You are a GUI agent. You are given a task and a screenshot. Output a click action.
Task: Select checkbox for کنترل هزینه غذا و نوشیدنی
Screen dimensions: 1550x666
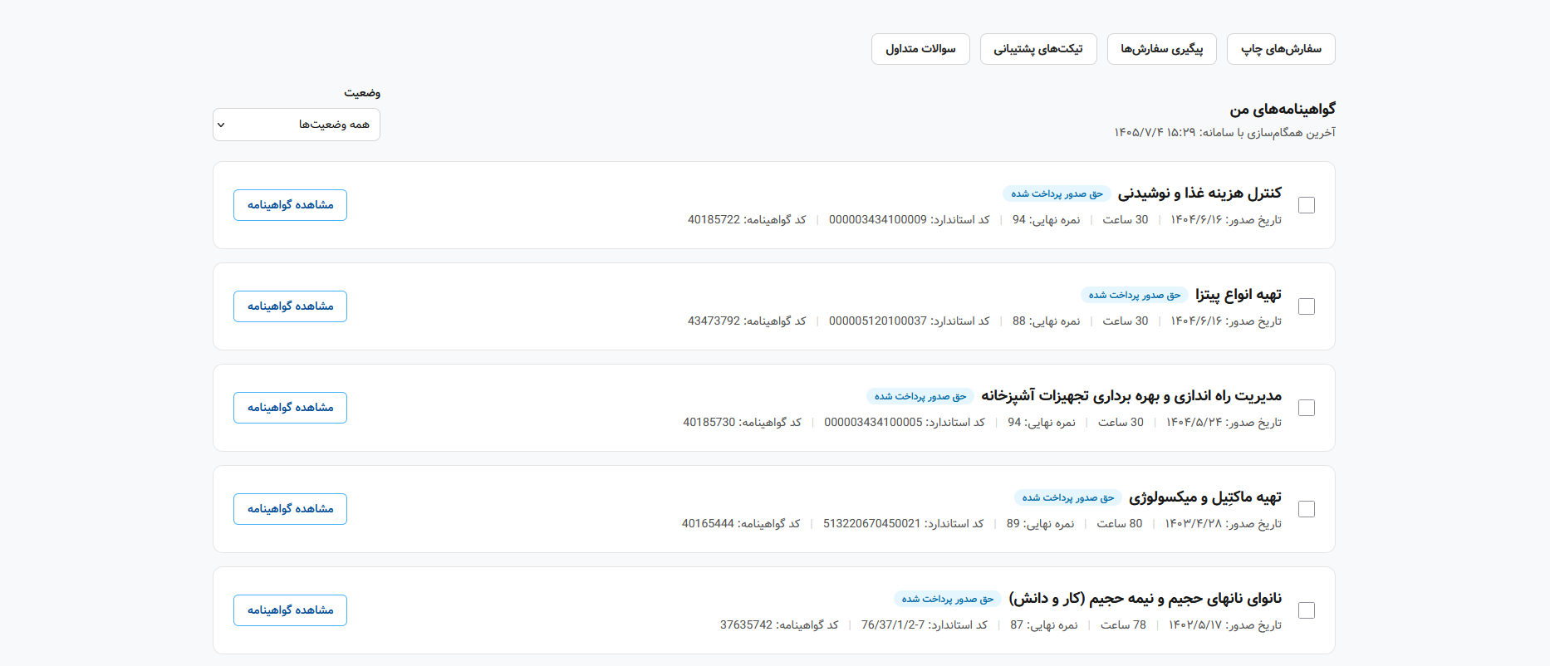pyautogui.click(x=1307, y=205)
